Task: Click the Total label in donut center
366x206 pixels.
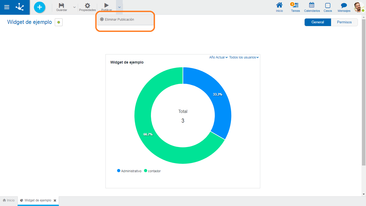Action: pos(183,111)
